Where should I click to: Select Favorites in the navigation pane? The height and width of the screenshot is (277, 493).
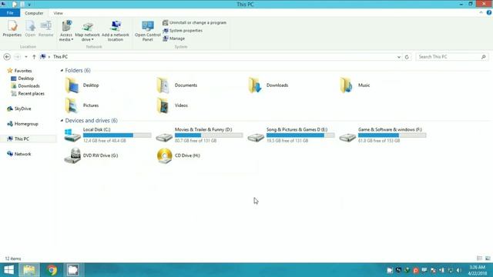click(x=19, y=71)
